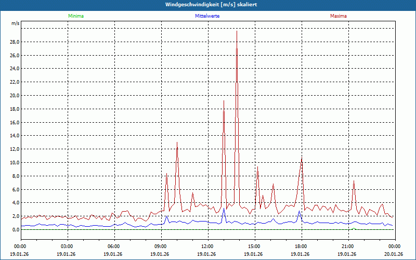Select the 03:00 time axis label

click(x=67, y=246)
